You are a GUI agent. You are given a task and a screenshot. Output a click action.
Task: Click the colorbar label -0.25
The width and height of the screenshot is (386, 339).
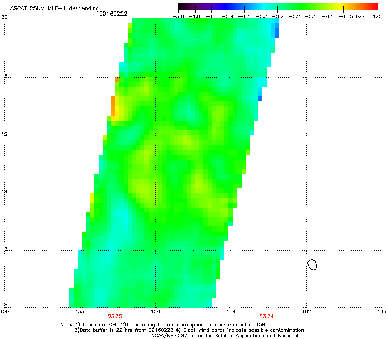280,17
